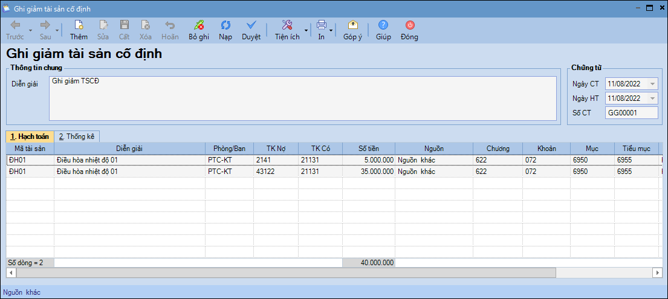Click ĐH01 in the 2141 row
668x299 pixels.
pyautogui.click(x=30, y=160)
